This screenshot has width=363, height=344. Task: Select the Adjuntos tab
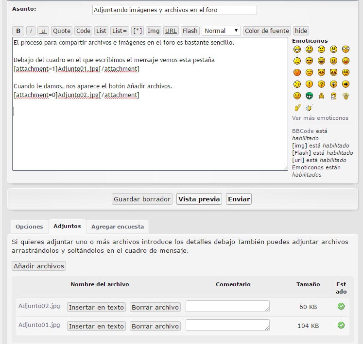click(x=67, y=226)
